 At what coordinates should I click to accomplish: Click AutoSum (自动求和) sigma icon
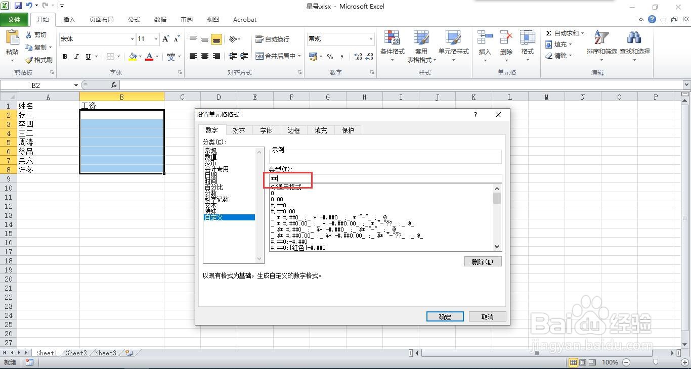click(548, 33)
